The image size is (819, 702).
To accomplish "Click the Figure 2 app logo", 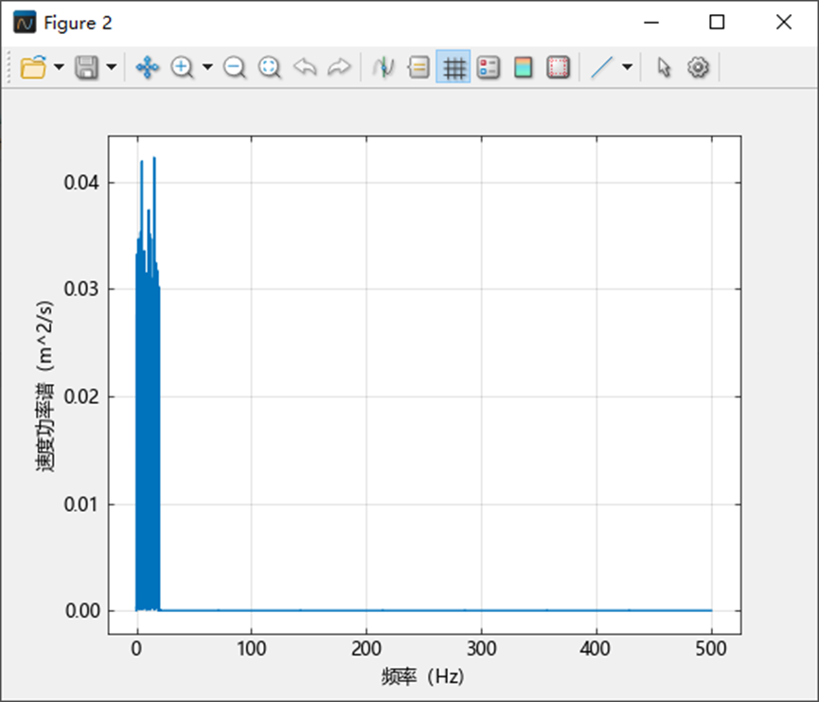I will pos(25,23).
